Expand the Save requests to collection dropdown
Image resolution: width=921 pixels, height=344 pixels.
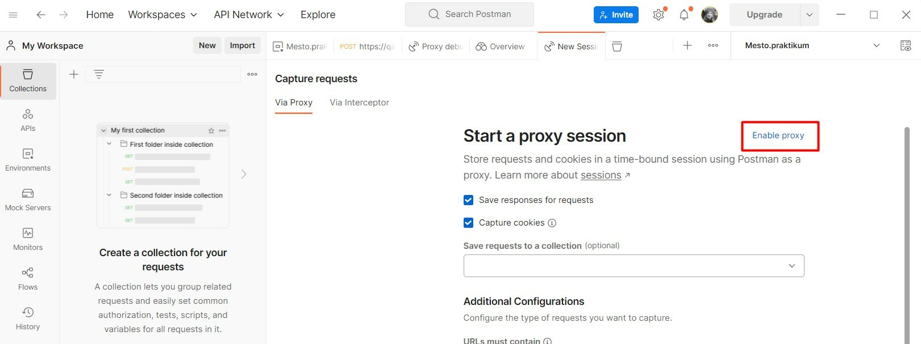634,266
